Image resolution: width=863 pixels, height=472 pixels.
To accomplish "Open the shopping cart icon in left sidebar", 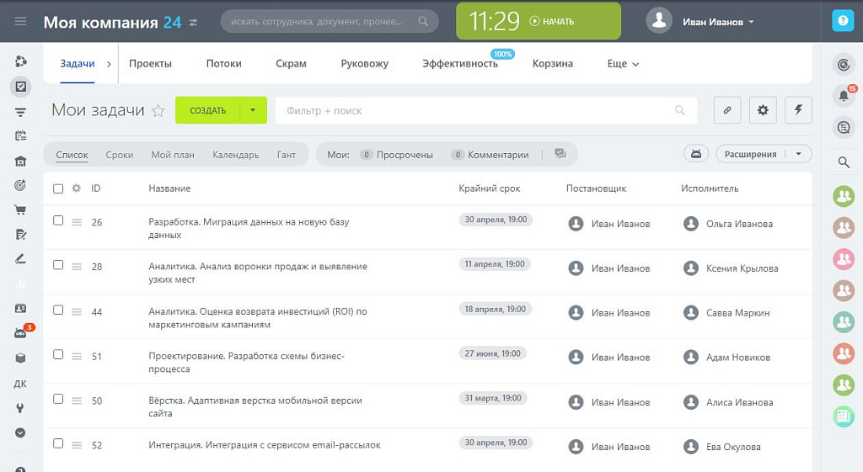I will 20,210.
